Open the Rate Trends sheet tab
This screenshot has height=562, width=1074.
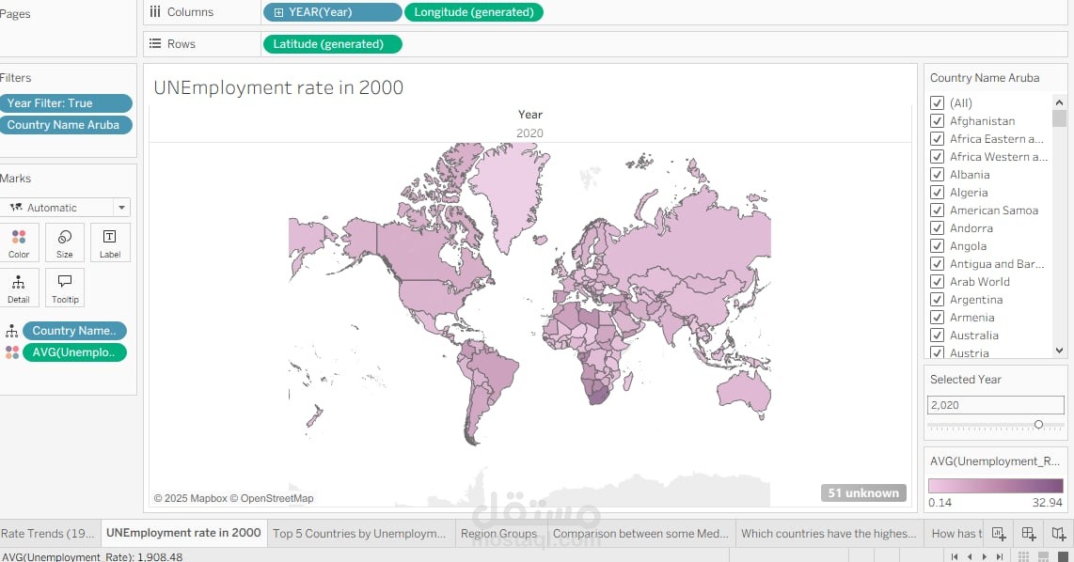pos(49,533)
